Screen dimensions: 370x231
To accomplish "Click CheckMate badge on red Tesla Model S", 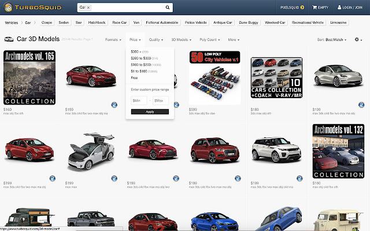I will (114, 105).
